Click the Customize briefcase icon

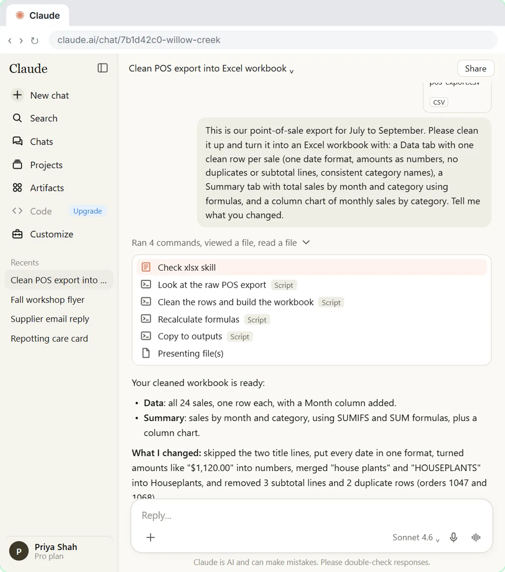click(x=17, y=234)
